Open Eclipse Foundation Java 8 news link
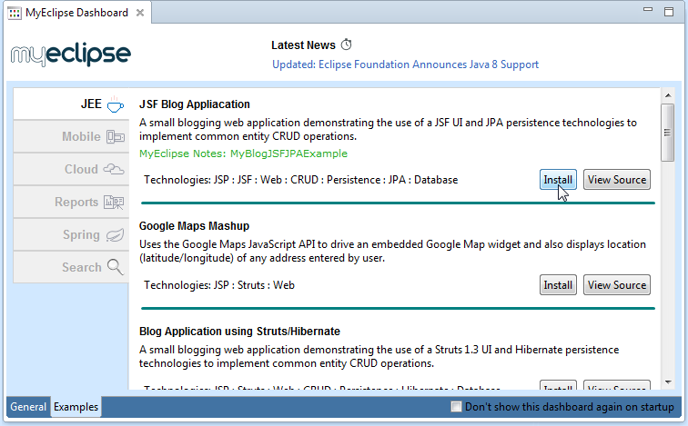The width and height of the screenshot is (688, 426). 405,64
